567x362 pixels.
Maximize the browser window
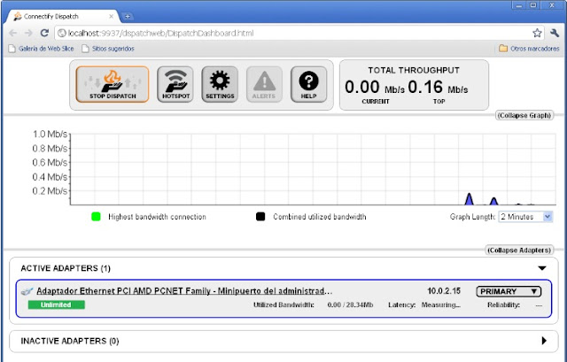pyautogui.click(x=533, y=5)
